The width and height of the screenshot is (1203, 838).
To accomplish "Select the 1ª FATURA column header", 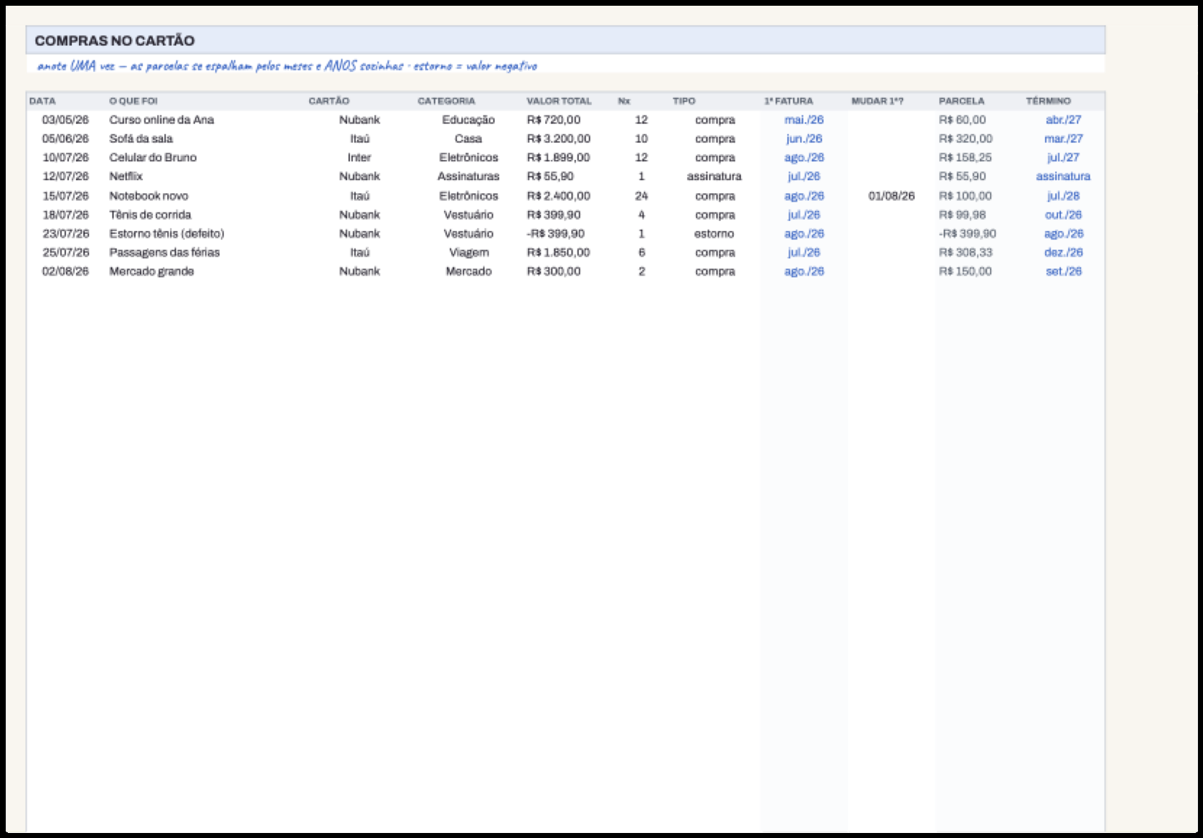I will [788, 101].
